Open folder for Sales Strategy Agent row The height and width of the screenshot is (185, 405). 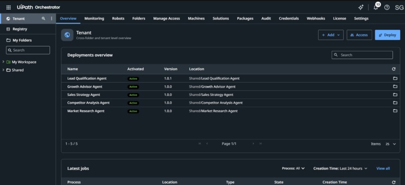pos(395,95)
